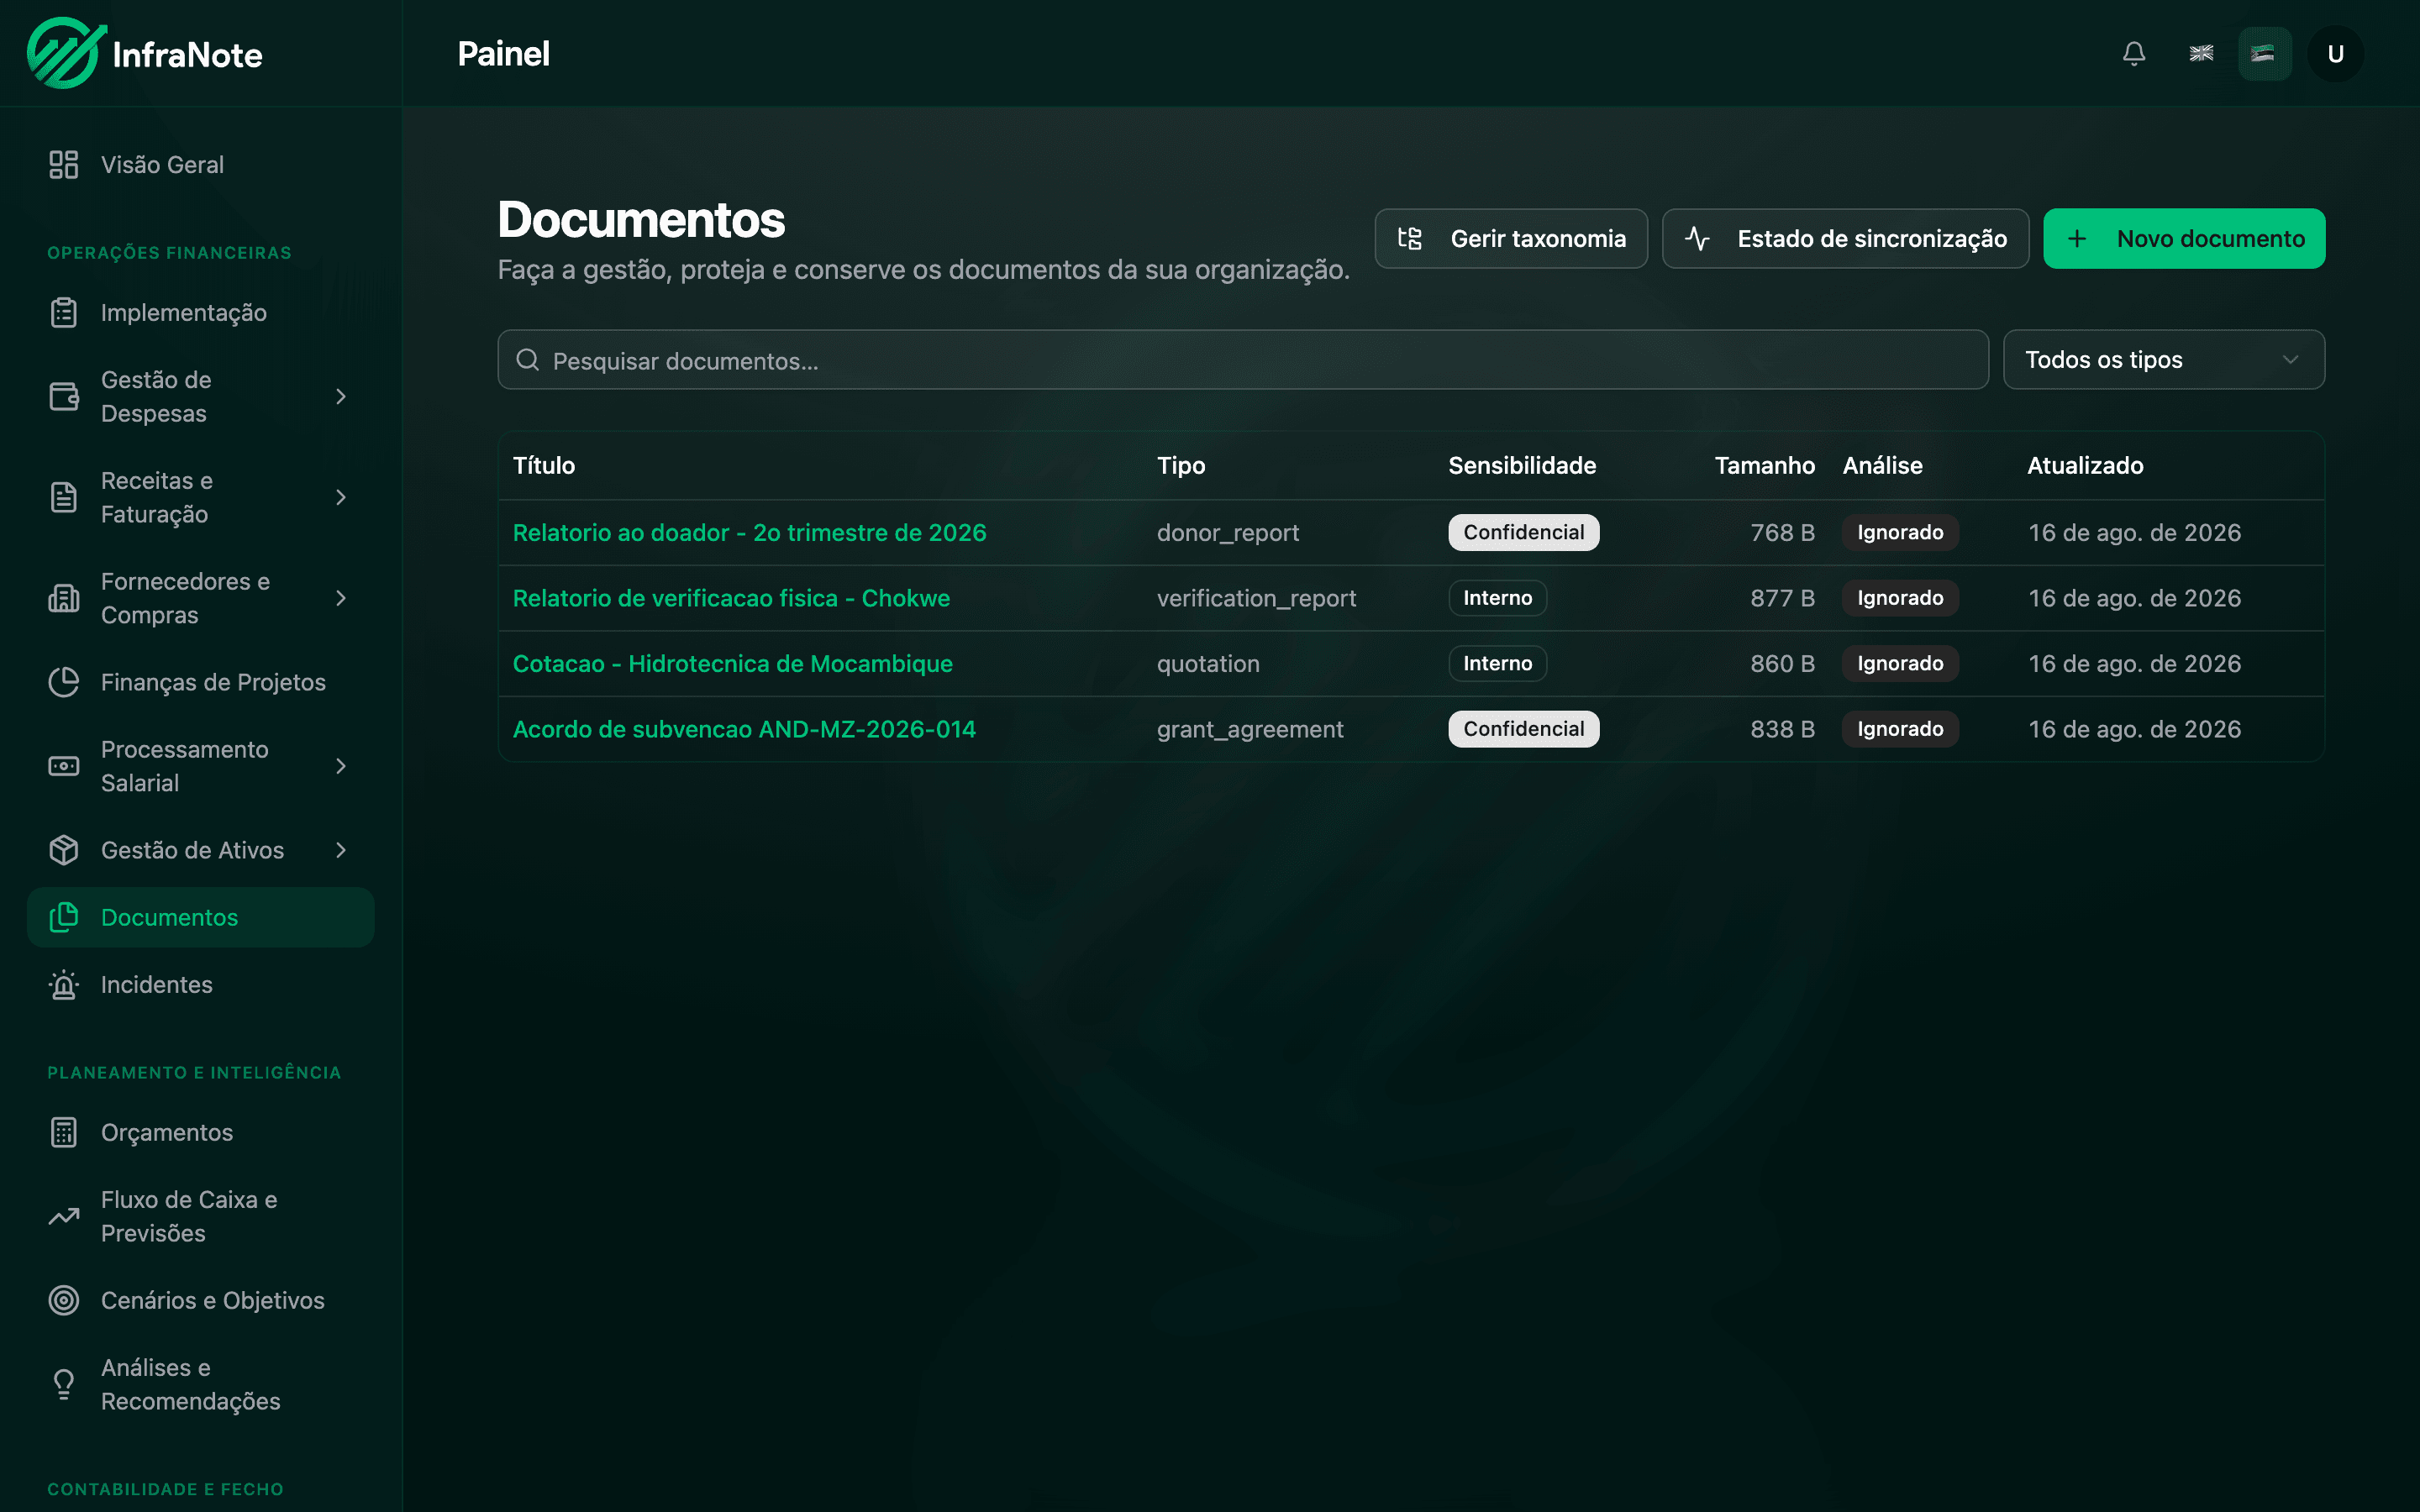Click the 860 B size cell

pyautogui.click(x=1782, y=663)
